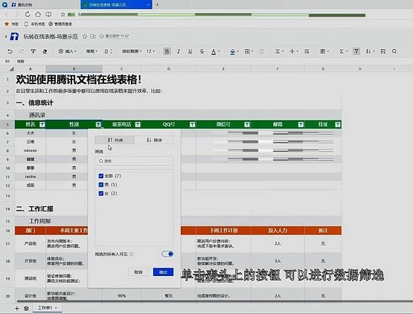Click the toolbar icon left of search
The width and height of the screenshot is (413, 314).
(383, 51)
